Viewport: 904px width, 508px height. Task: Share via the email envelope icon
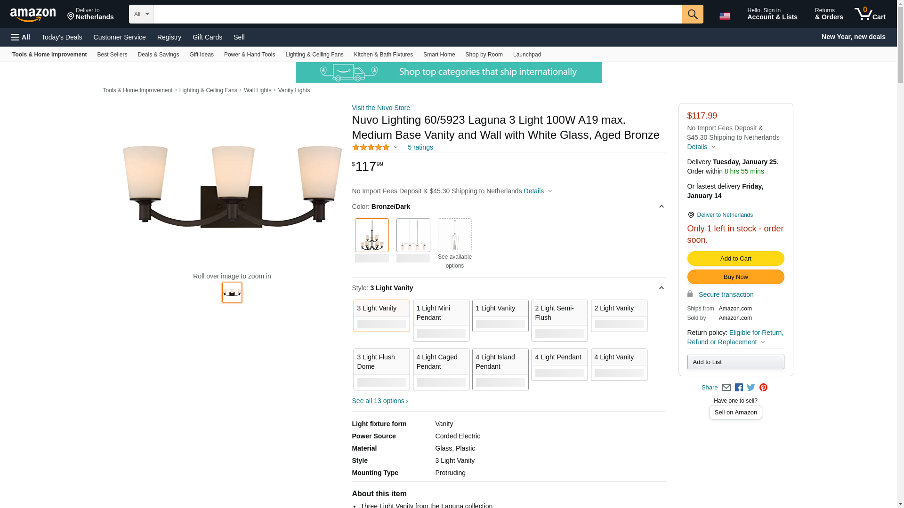[x=726, y=388]
